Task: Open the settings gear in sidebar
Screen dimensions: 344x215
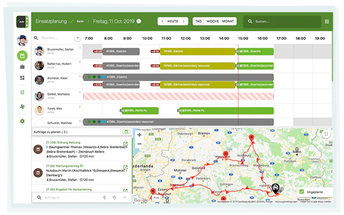Action: click(x=22, y=121)
